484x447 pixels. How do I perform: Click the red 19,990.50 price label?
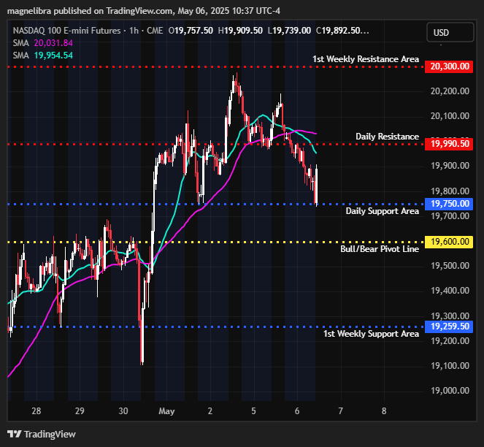click(449, 144)
